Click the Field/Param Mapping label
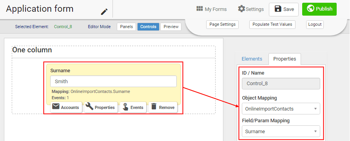The width and height of the screenshot is (350, 141). pyautogui.click(x=266, y=121)
